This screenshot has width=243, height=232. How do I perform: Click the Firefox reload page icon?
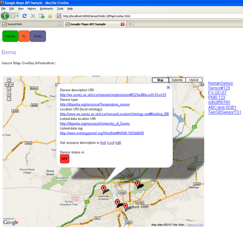pos(24,16)
